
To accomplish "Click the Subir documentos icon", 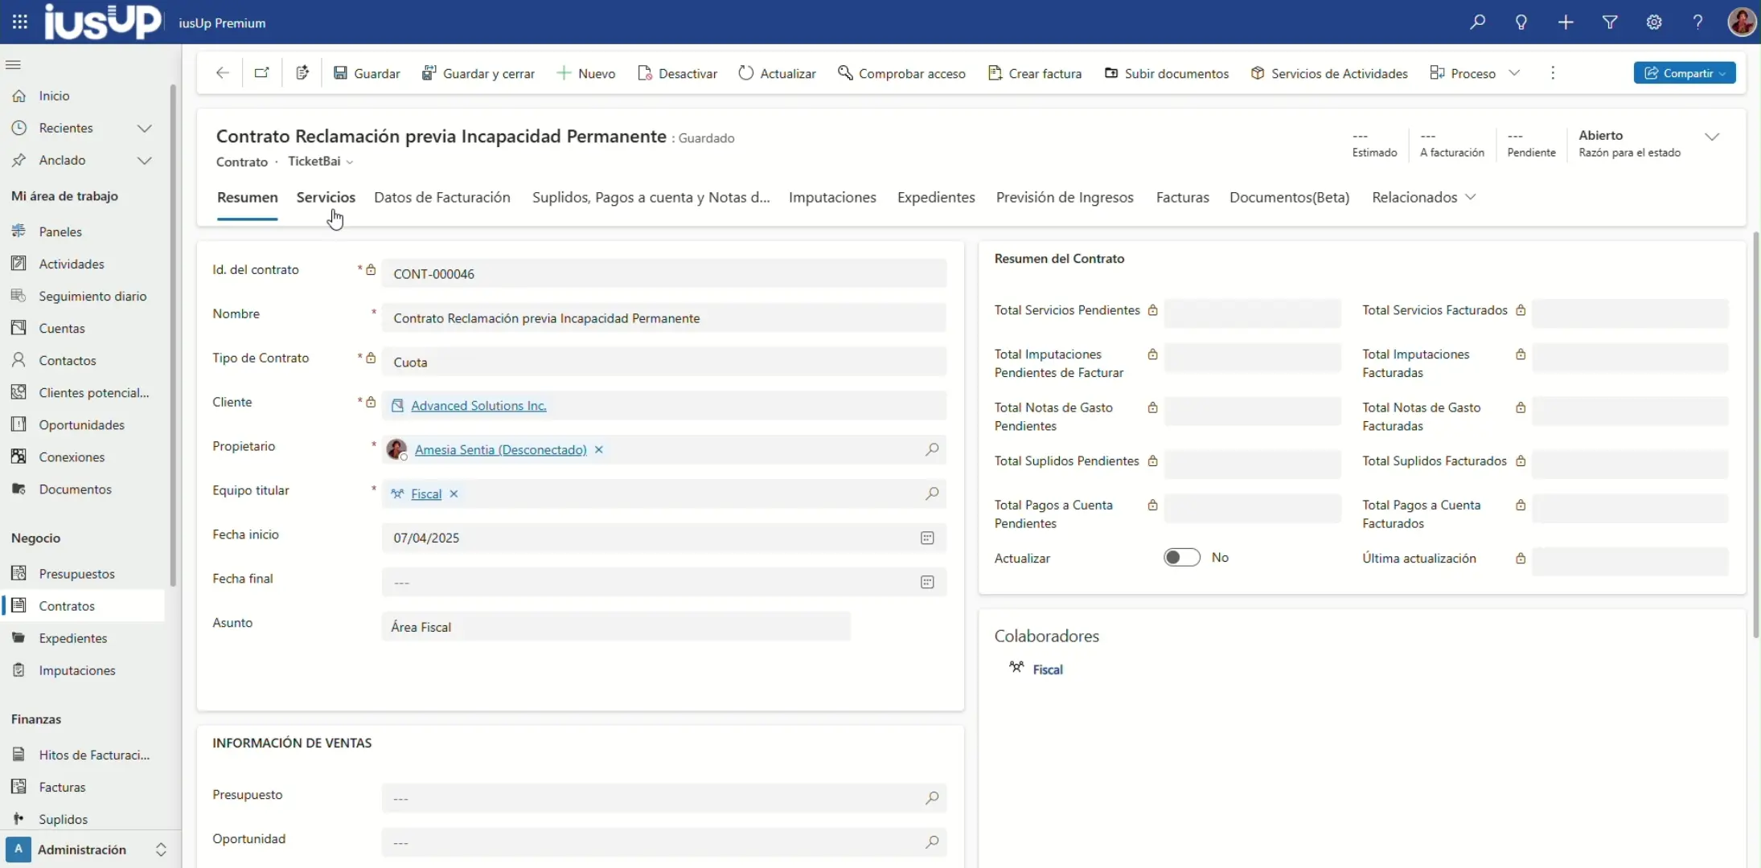I will [1111, 73].
